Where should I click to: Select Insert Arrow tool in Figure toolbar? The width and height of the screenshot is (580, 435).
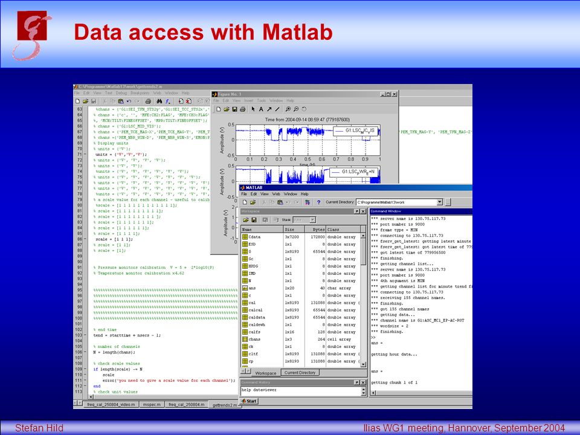click(x=269, y=109)
